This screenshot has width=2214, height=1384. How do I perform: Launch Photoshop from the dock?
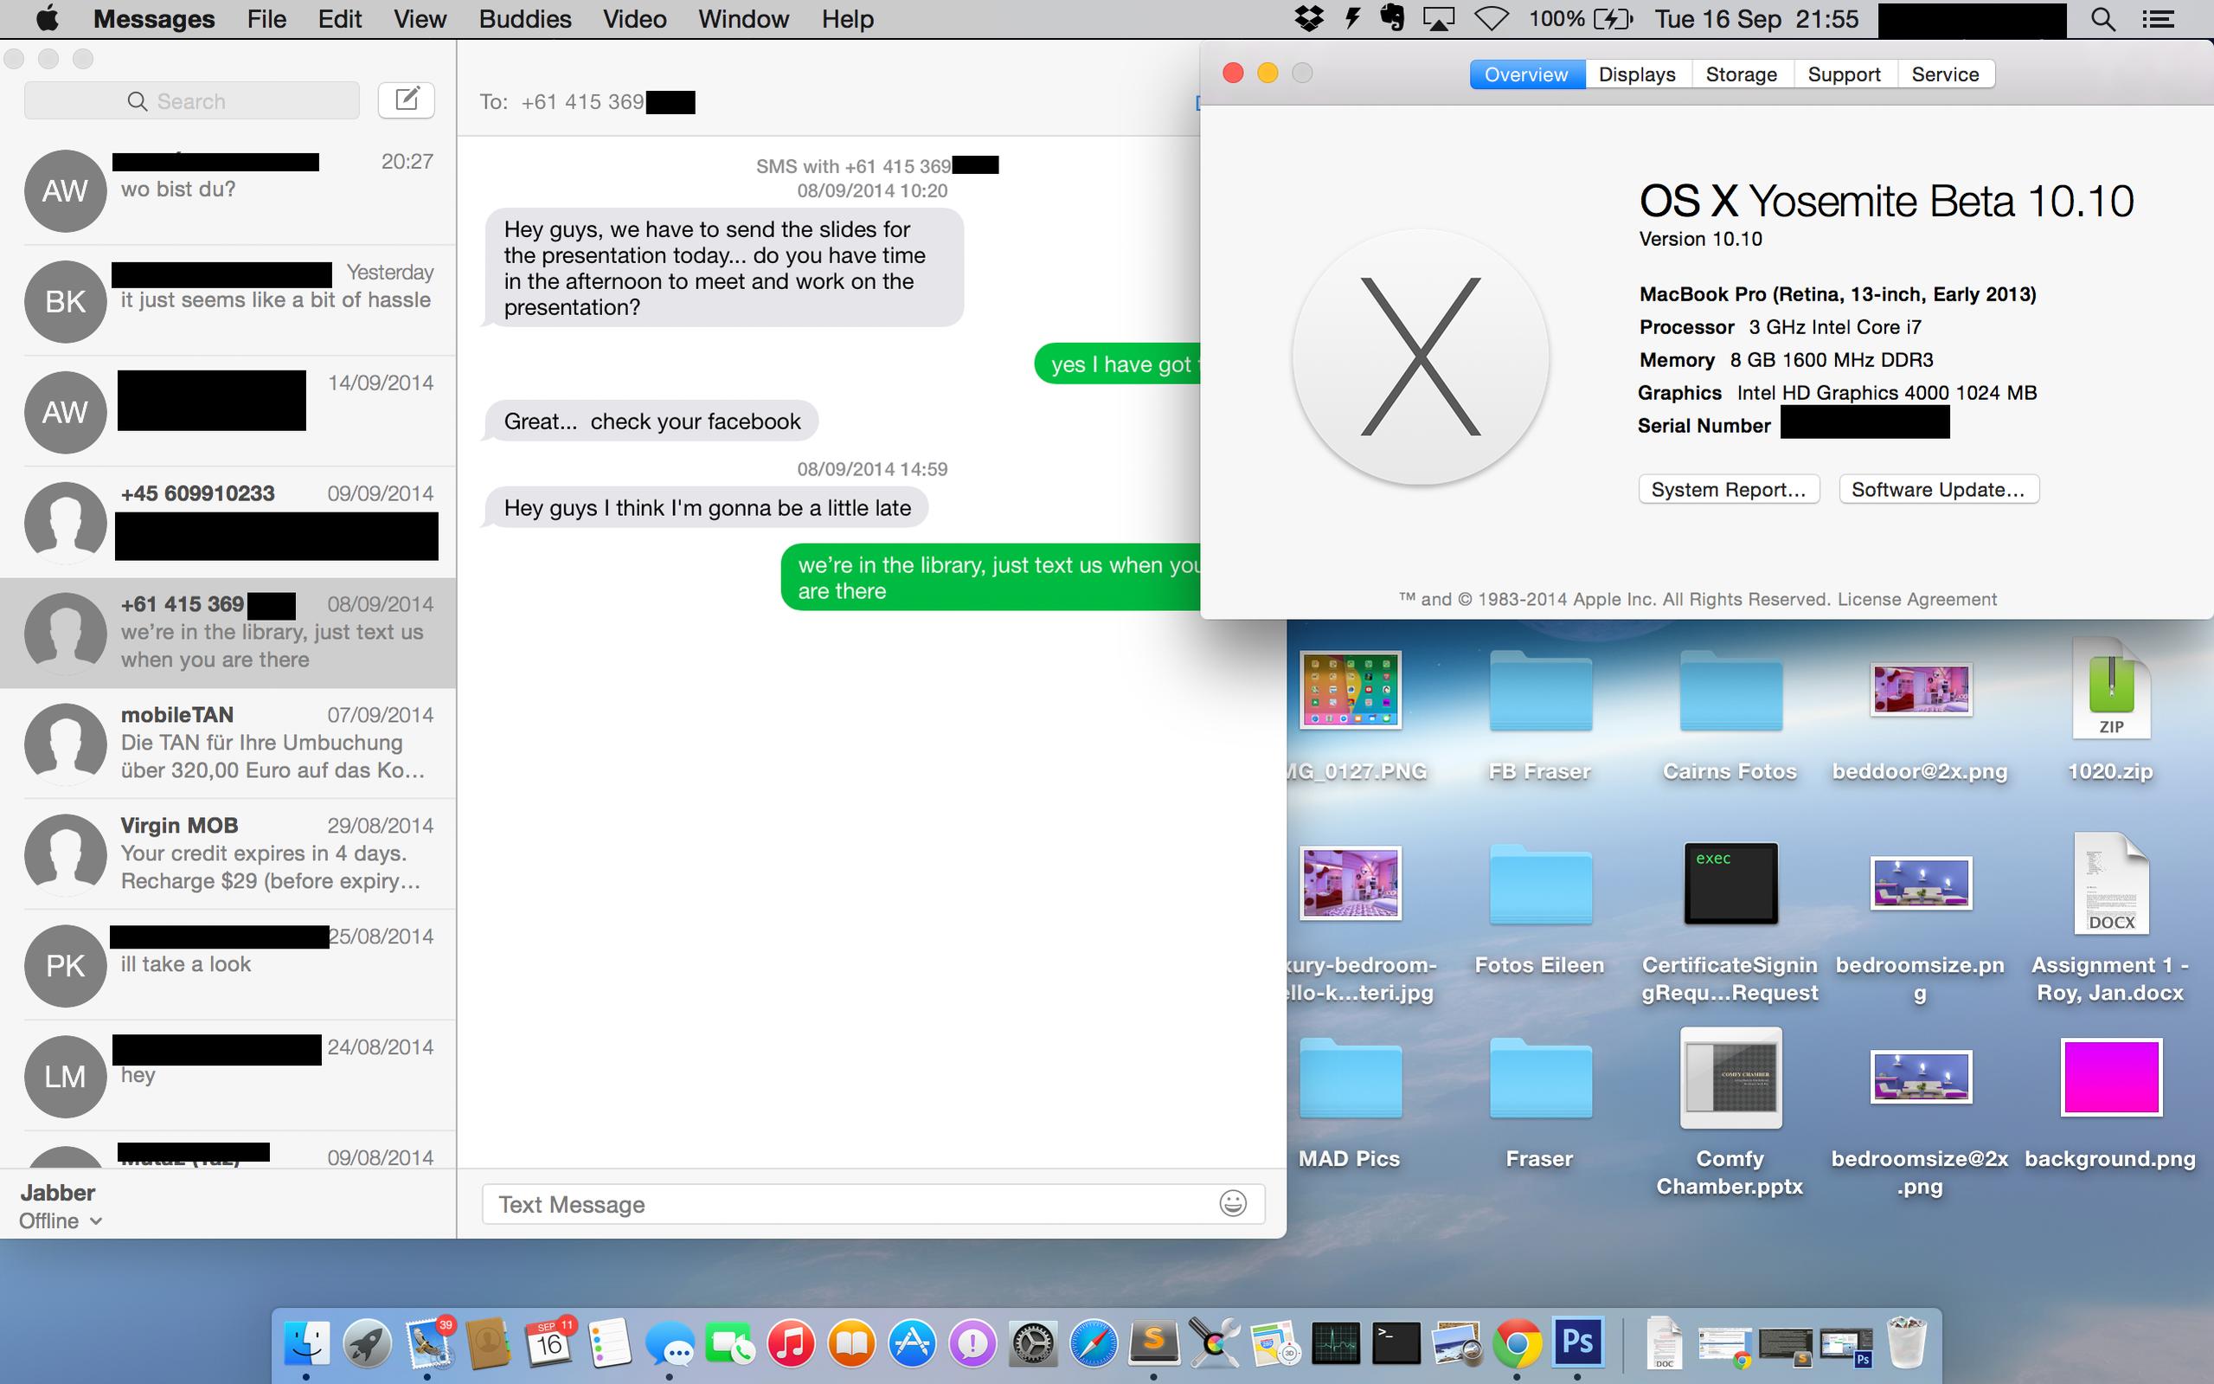(1577, 1342)
